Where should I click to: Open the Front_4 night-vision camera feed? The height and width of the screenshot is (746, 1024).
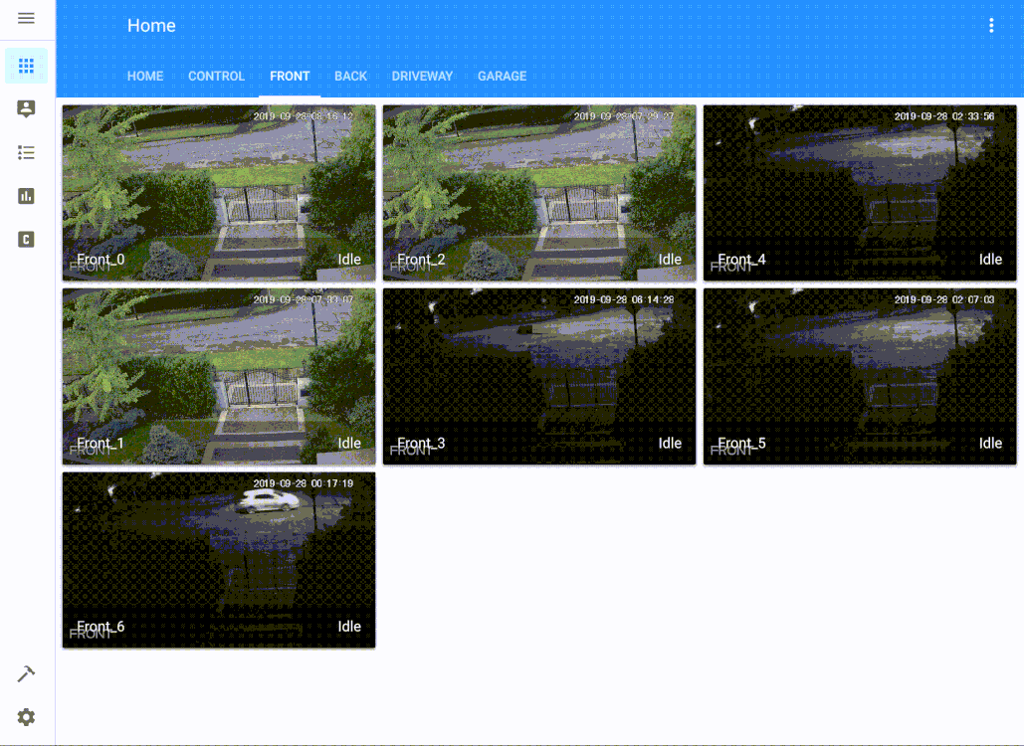pyautogui.click(x=860, y=191)
